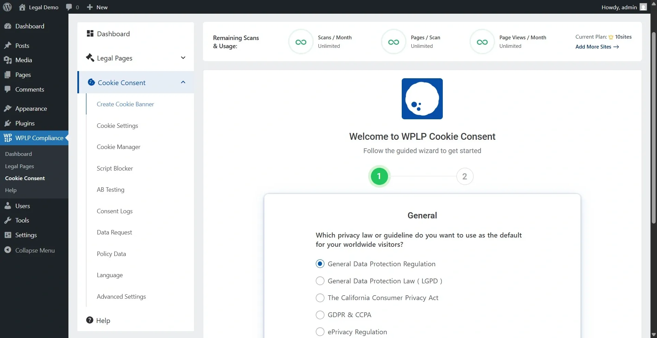
Task: Click the Pages / Scan infinity icon
Action: tap(394, 42)
